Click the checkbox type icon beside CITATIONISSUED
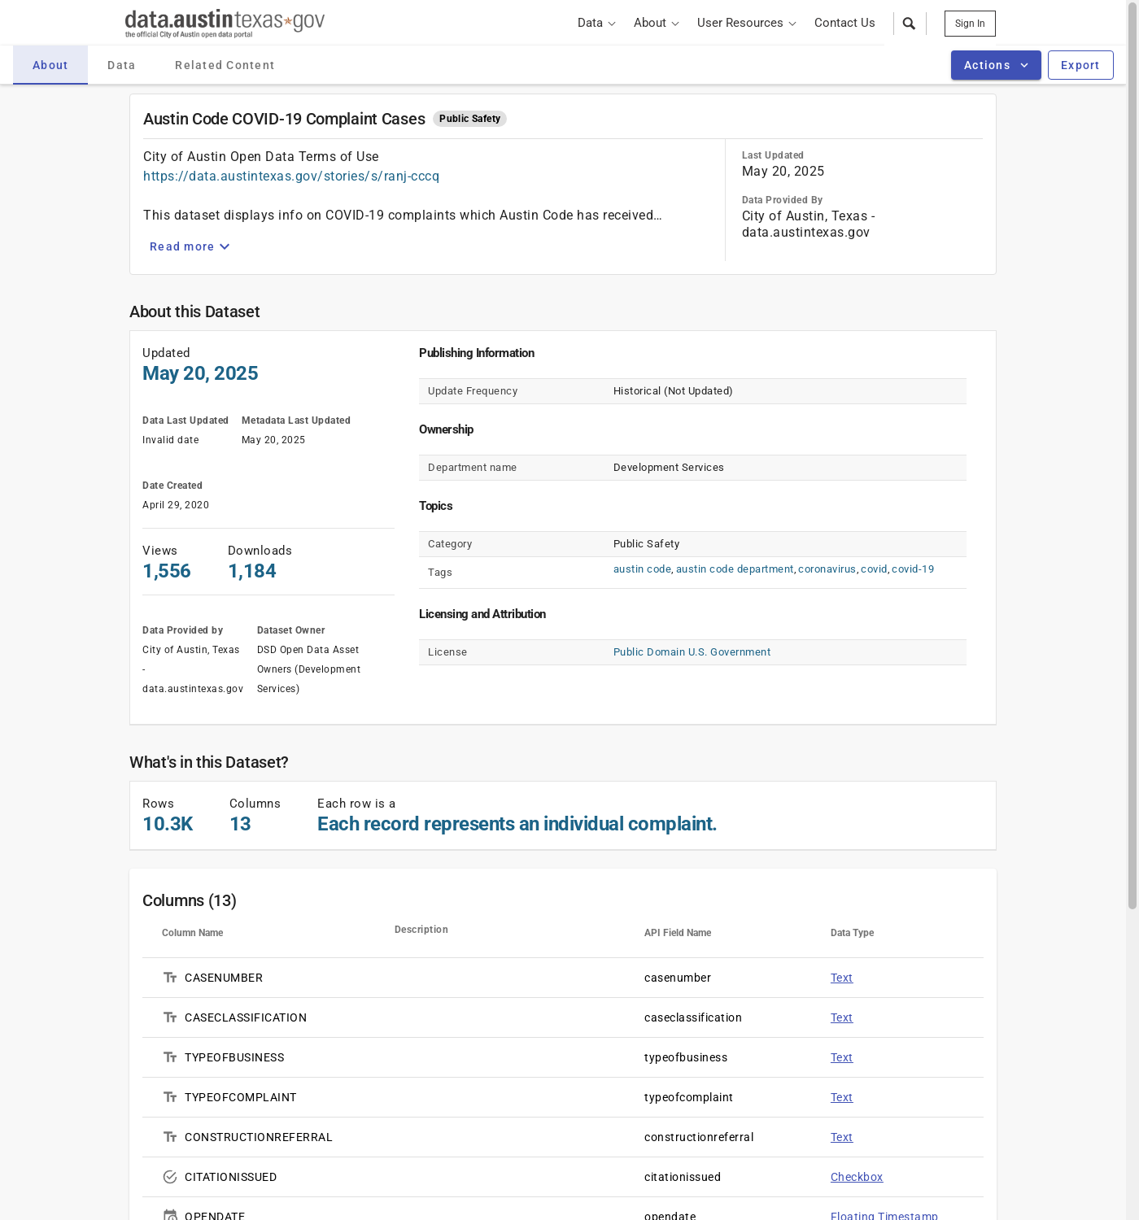The height and width of the screenshot is (1220, 1139). [170, 1177]
